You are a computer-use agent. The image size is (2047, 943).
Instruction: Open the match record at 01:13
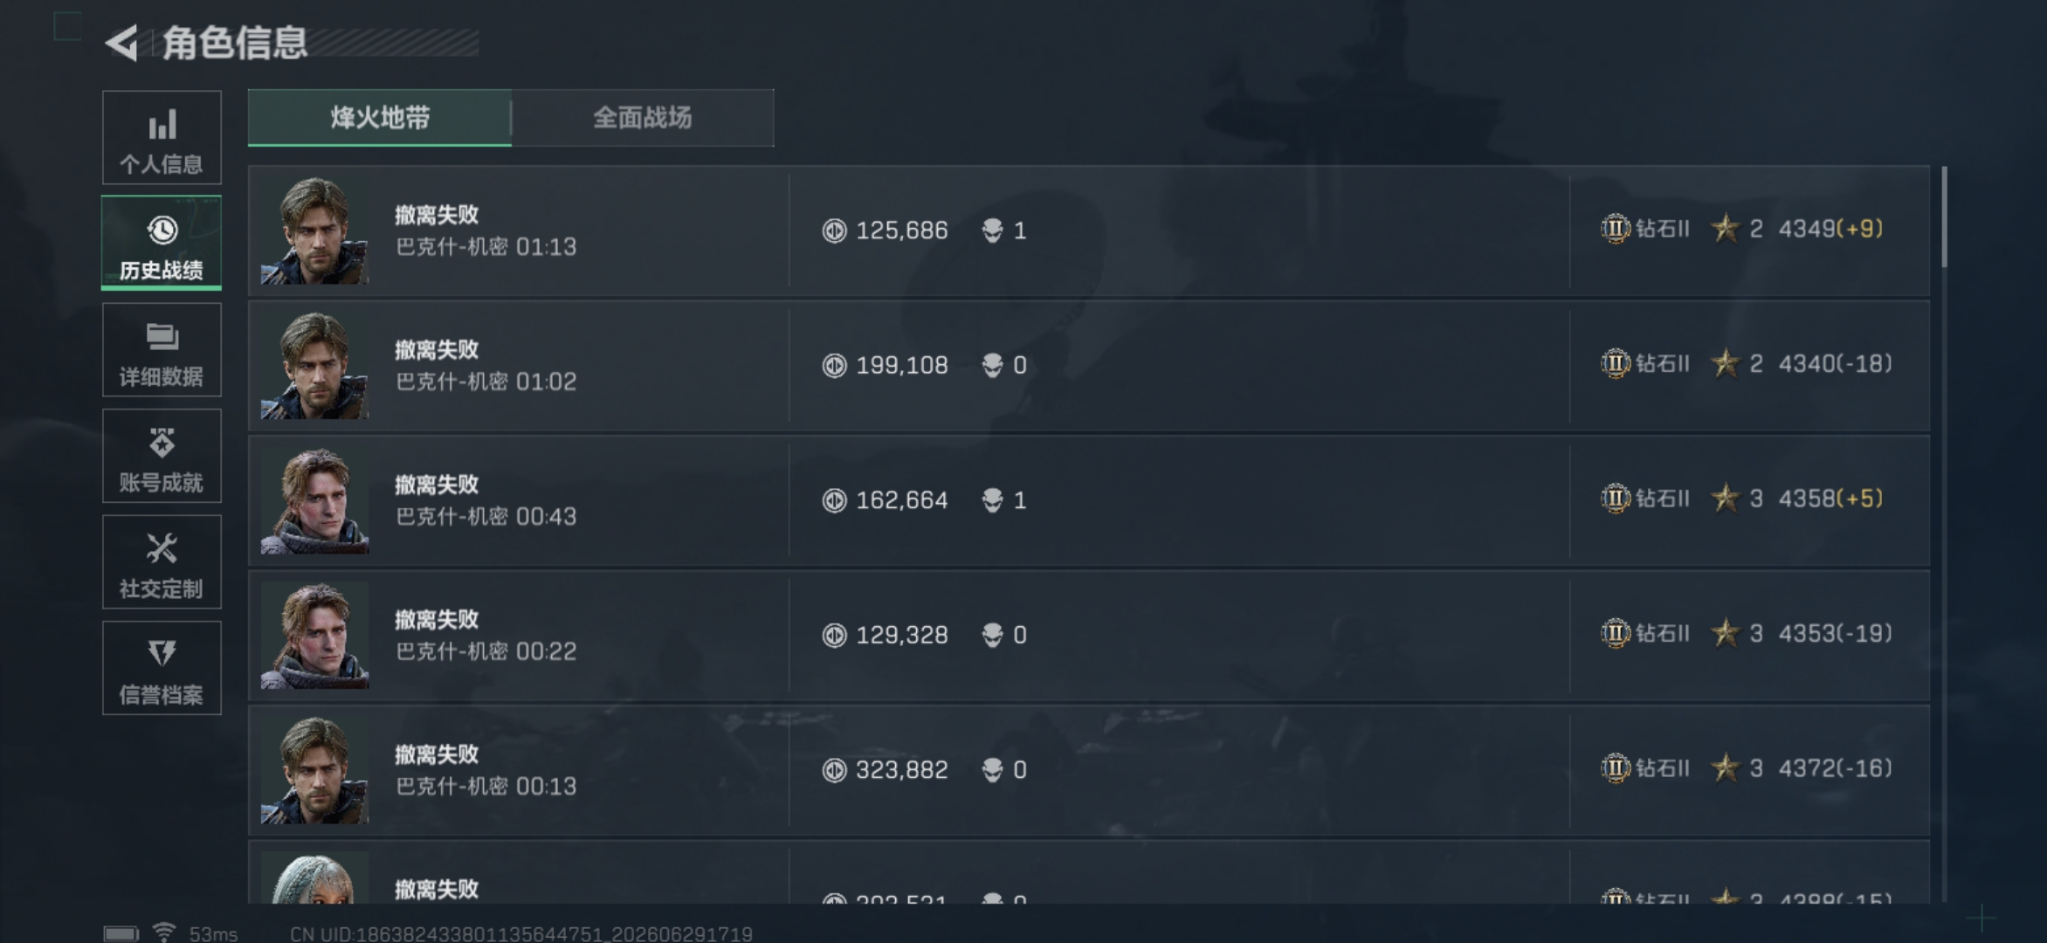[x=1089, y=231]
